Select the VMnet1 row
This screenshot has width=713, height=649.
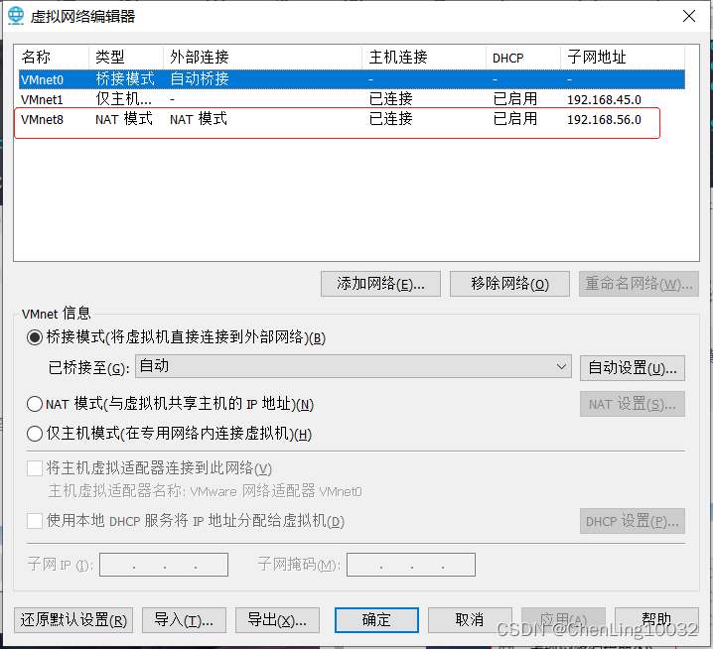[x=352, y=99]
